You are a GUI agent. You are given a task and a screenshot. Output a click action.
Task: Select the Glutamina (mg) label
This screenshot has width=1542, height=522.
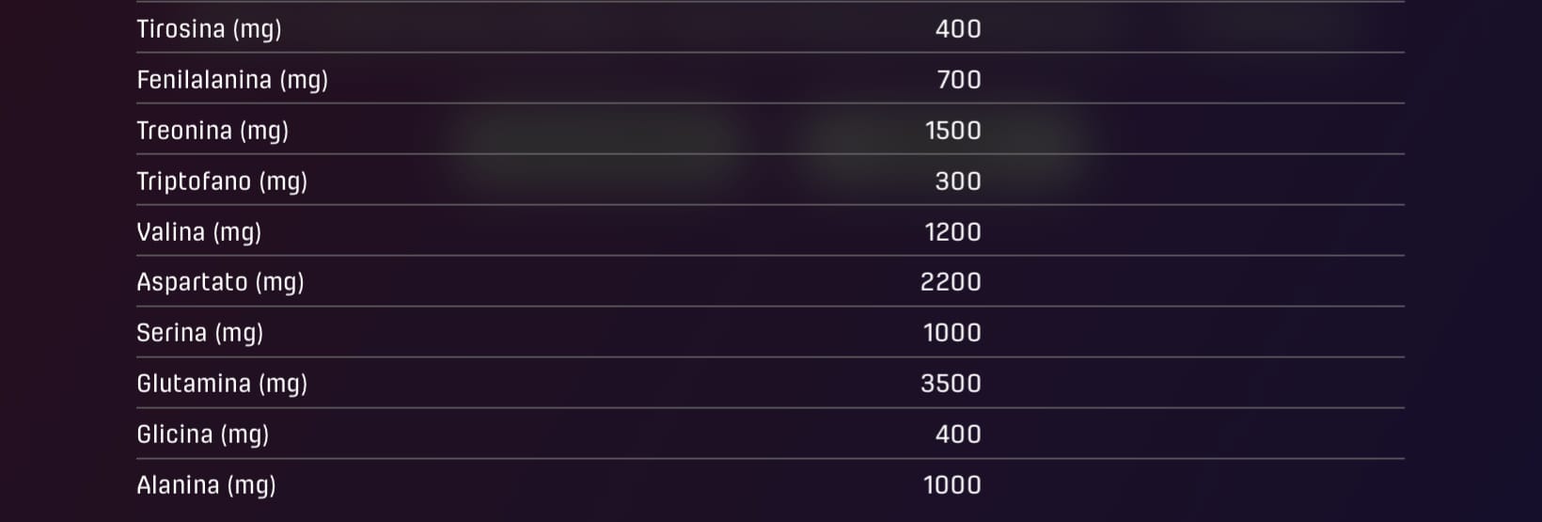[x=222, y=384]
